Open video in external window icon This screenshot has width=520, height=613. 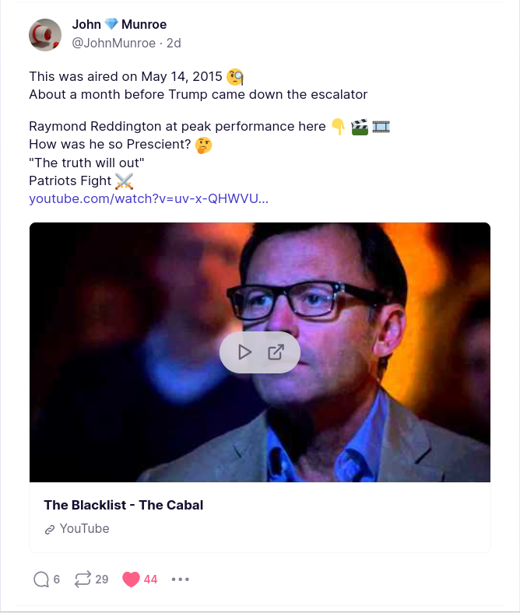[276, 352]
